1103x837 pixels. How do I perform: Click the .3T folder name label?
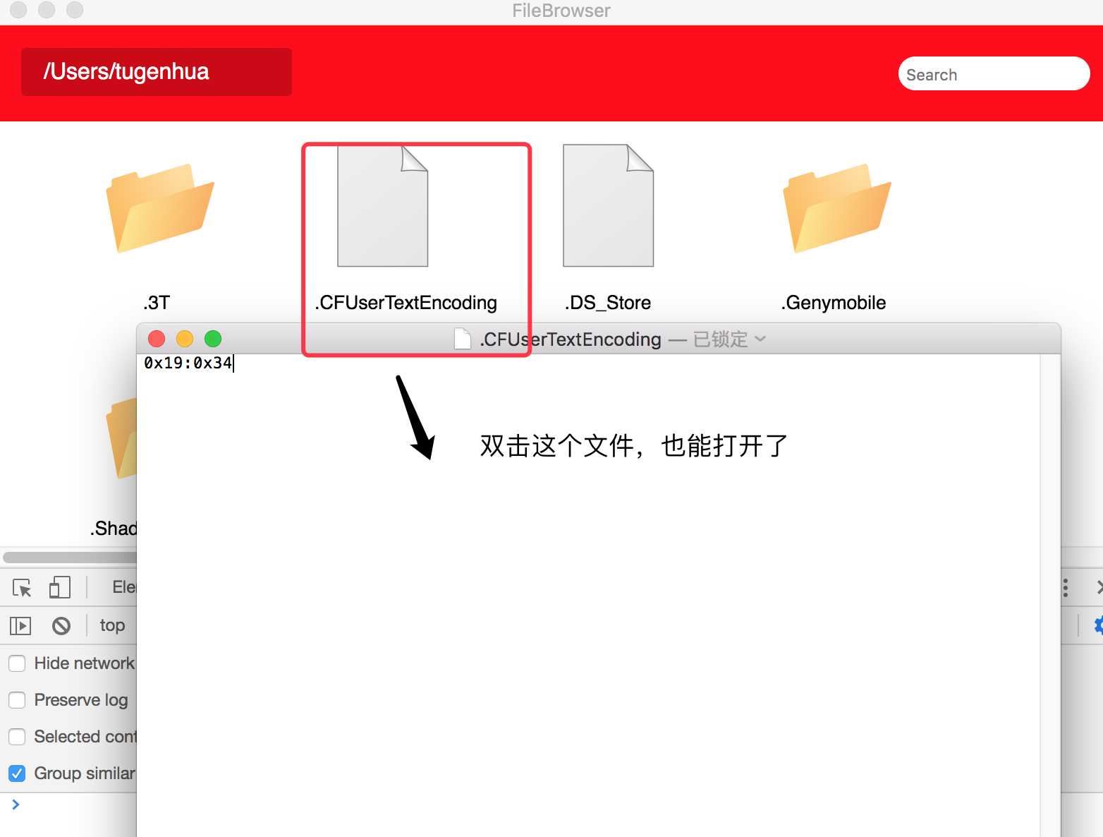click(157, 303)
